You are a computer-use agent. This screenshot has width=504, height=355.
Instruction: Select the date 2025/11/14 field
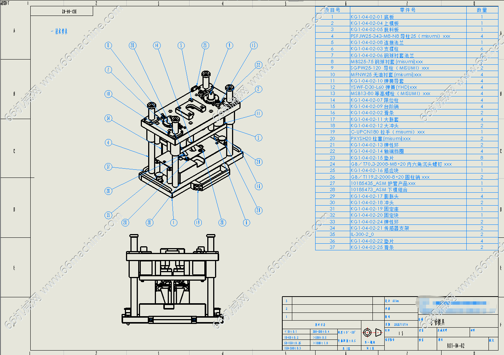coord(401,324)
